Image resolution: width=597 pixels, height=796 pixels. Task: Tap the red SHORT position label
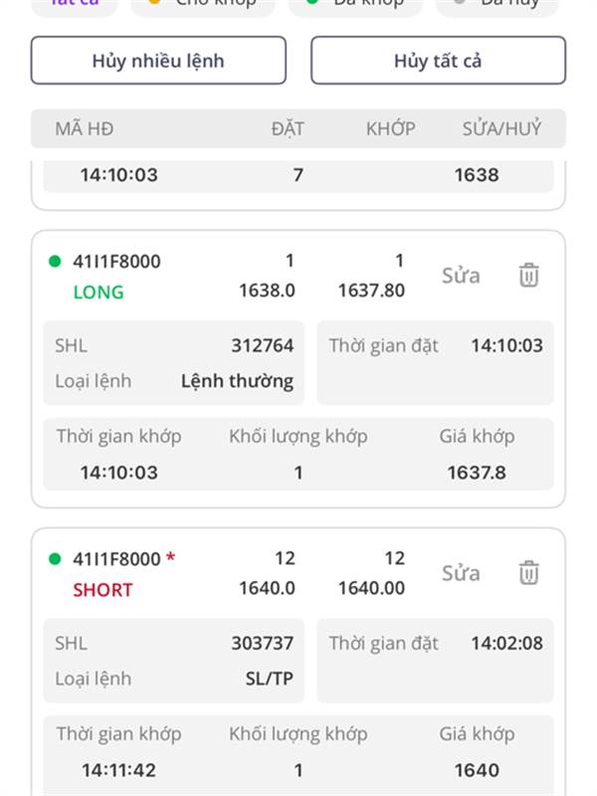click(x=102, y=590)
